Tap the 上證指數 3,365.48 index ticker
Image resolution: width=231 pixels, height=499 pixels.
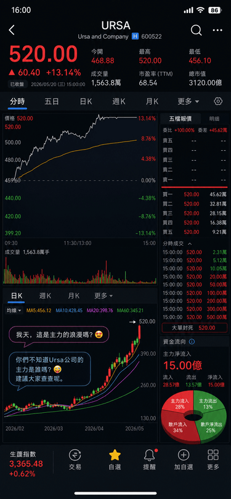click(x=26, y=464)
